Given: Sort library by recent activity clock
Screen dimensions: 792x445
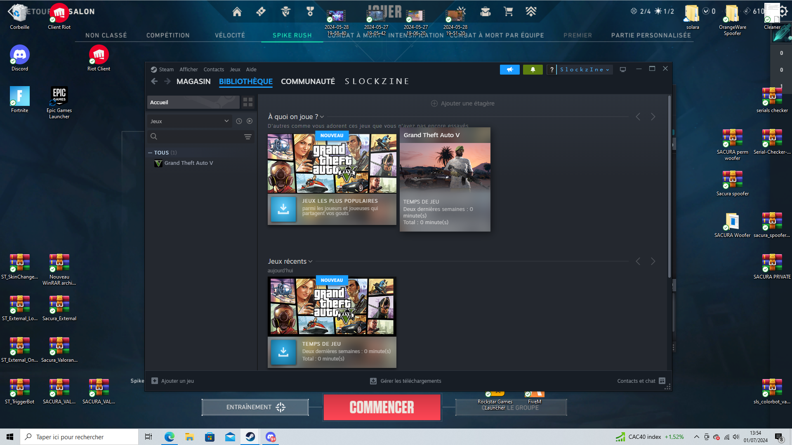Looking at the screenshot, I should click(239, 121).
